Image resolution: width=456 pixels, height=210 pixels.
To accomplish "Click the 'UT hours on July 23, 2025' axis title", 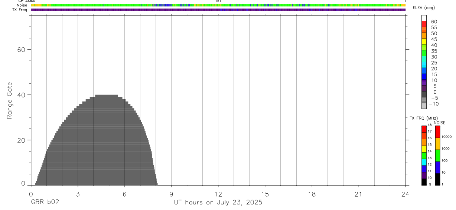I will click(x=218, y=202).
